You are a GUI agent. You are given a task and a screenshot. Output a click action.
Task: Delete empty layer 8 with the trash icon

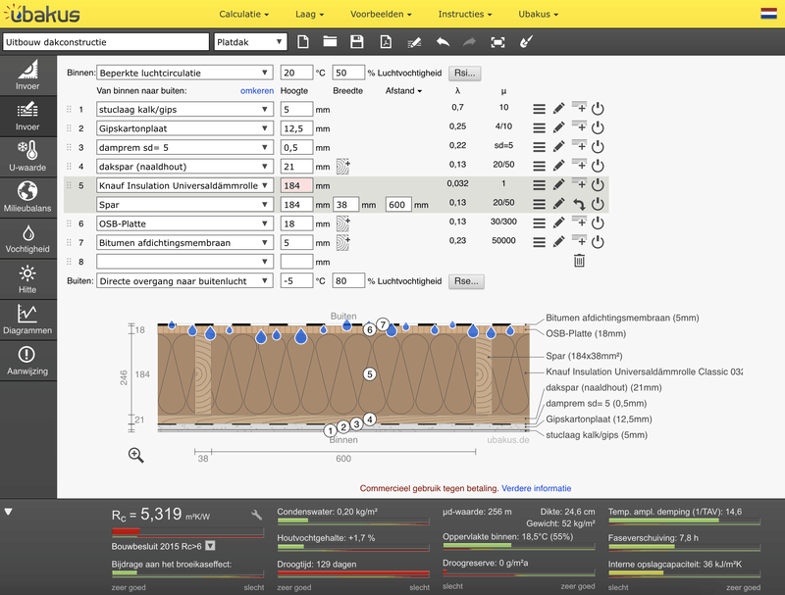[x=579, y=261]
